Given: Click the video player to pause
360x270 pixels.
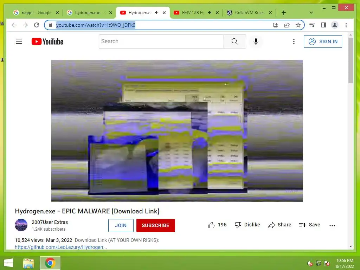Looking at the screenshot, I should (x=177, y=131).
